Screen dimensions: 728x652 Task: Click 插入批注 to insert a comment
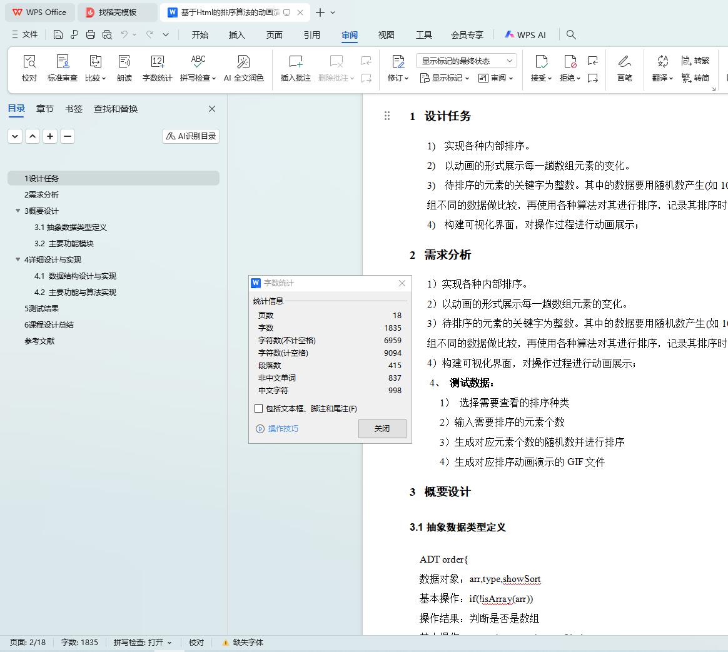295,68
